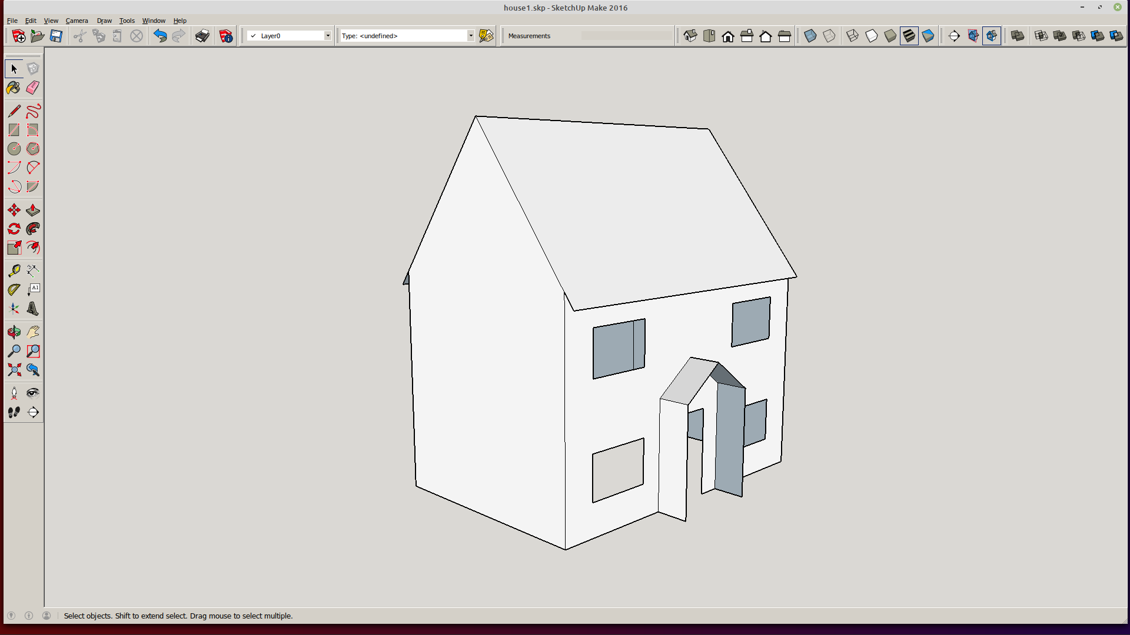Print the model using the printer icon
The height and width of the screenshot is (635, 1130).
(x=202, y=36)
